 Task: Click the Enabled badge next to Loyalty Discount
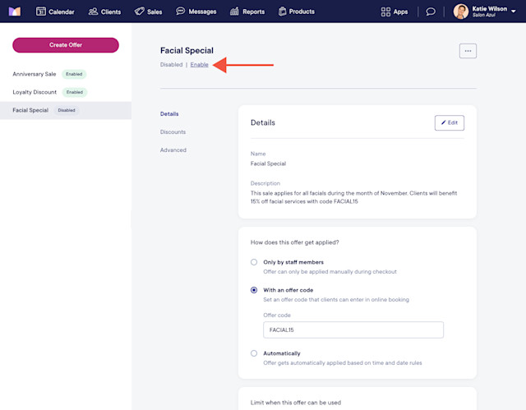75,92
